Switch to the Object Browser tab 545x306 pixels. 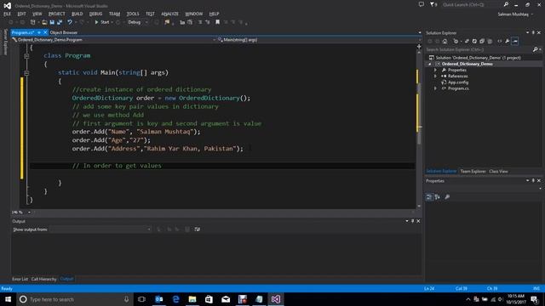(64, 32)
